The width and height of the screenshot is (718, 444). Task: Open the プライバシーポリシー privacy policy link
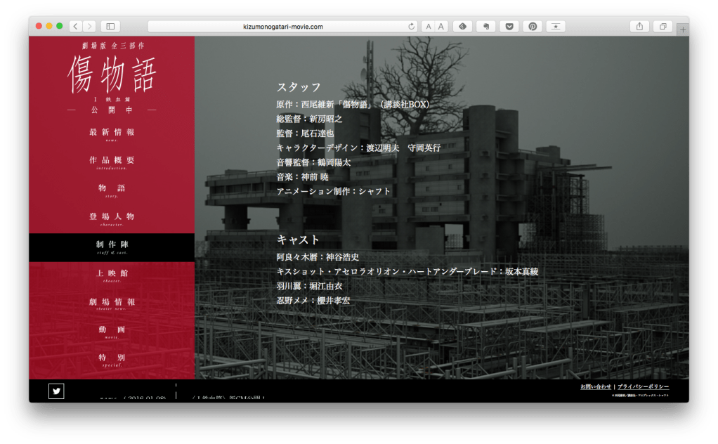tap(643, 387)
